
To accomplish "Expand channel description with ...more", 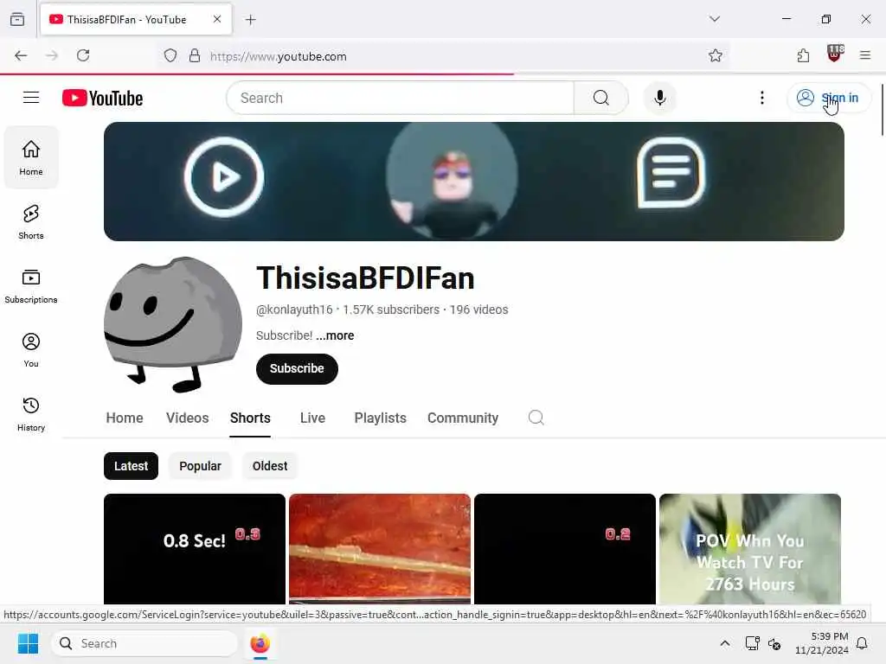I will pos(335,335).
